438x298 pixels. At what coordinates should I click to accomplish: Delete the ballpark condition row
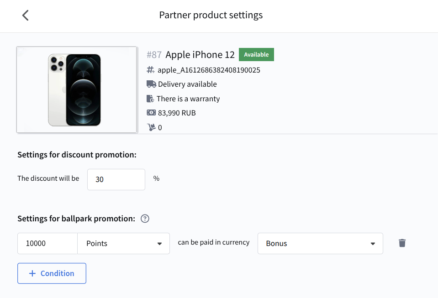402,243
